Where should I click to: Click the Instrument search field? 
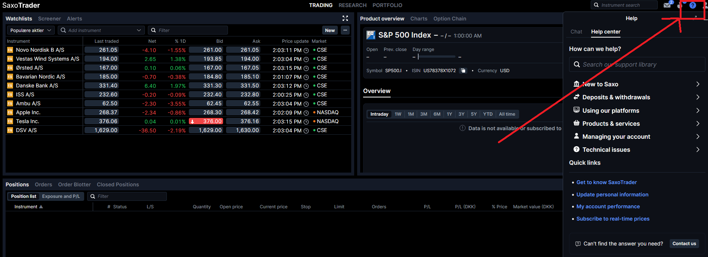click(x=624, y=5)
